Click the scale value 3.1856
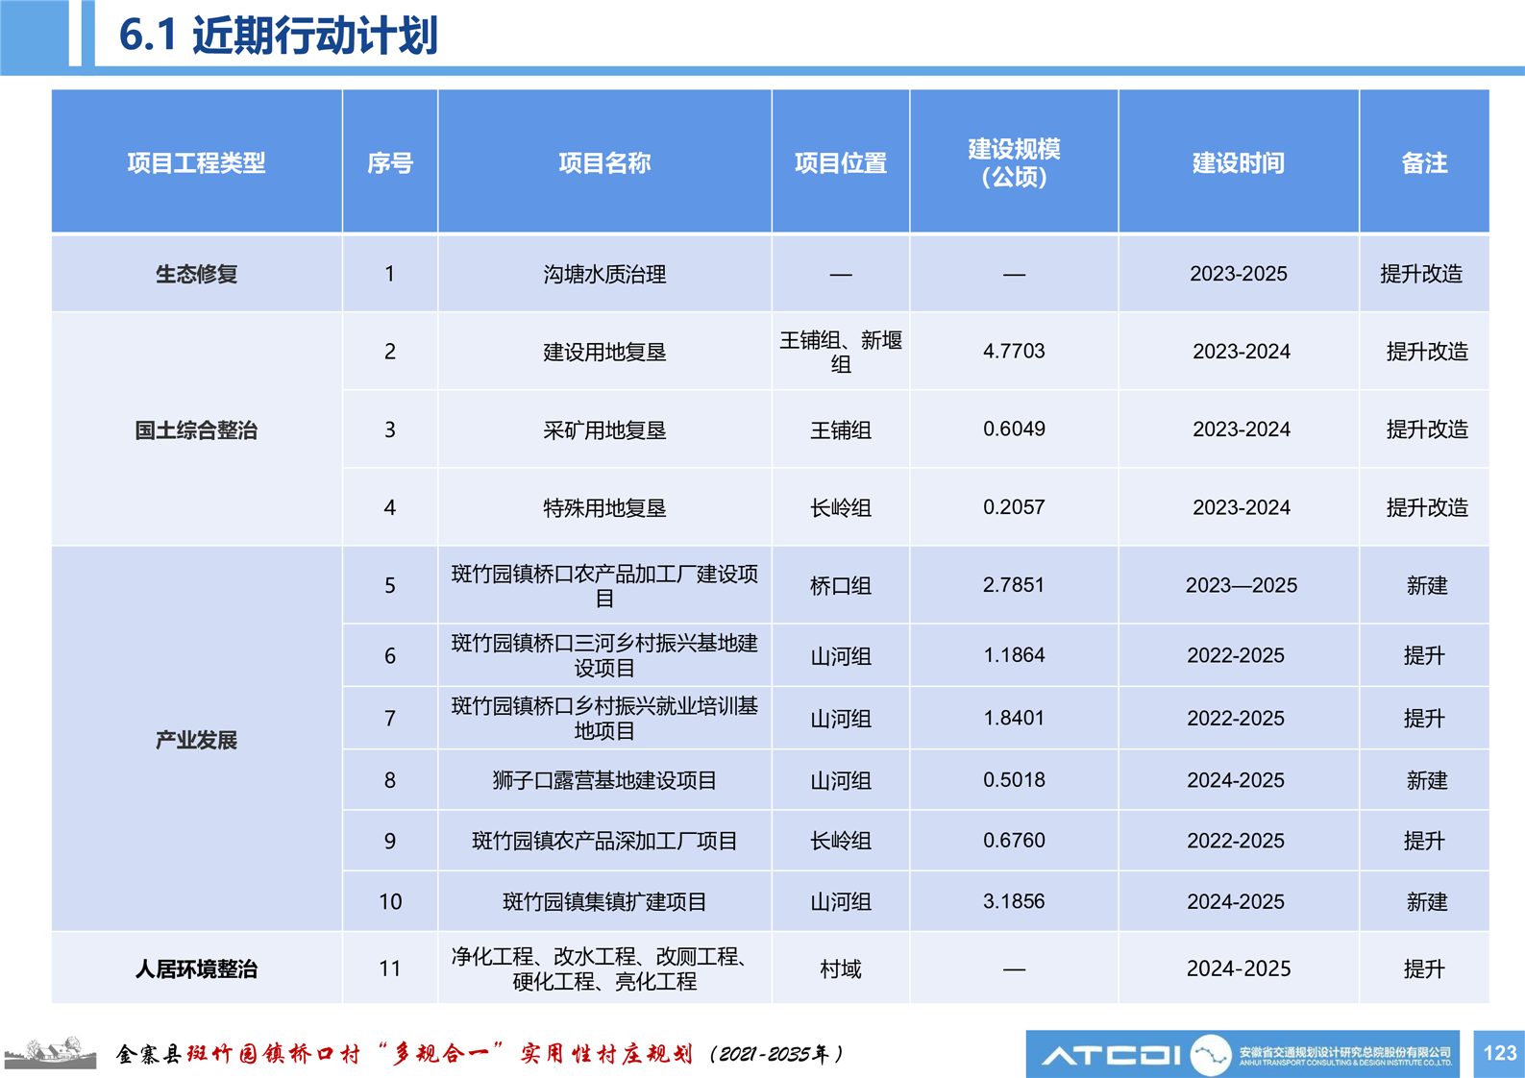 point(1014,901)
